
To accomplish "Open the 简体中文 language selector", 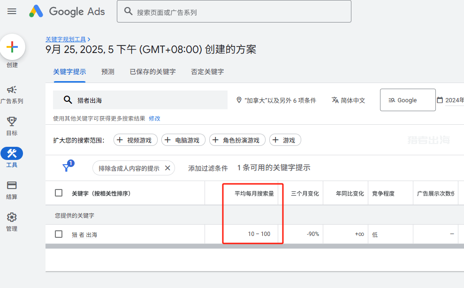I will (348, 100).
